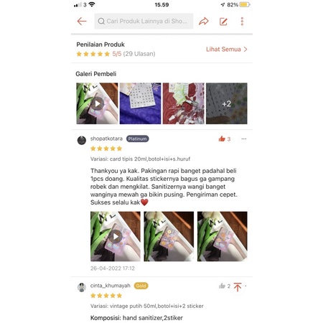Open the edit/compose icon in header
The width and height of the screenshot is (323, 323).
tap(223, 22)
